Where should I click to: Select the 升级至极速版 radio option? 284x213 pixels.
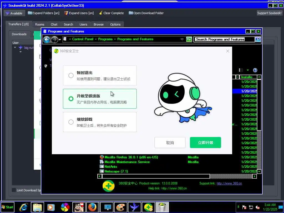(x=71, y=99)
